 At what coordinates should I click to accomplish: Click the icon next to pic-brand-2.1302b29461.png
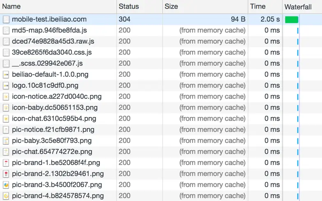pyautogui.click(x=6, y=174)
